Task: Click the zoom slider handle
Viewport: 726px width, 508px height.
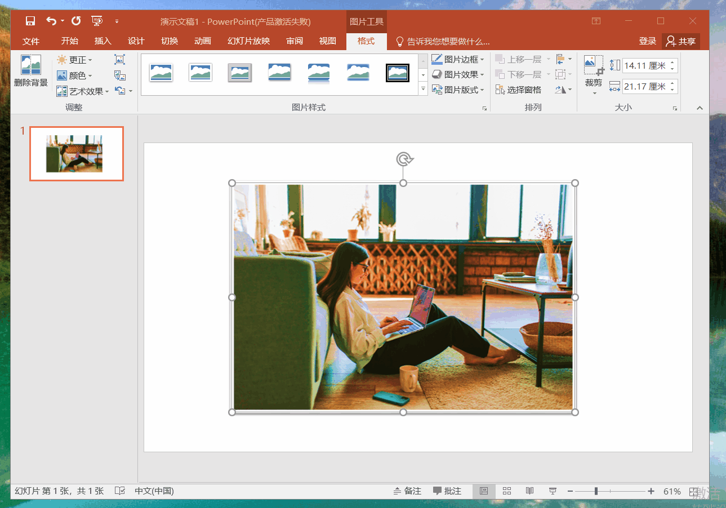Action: pyautogui.click(x=596, y=491)
